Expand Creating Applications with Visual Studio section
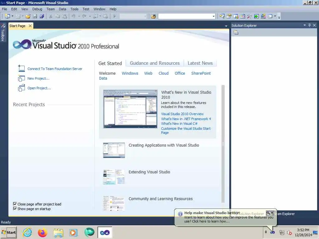Image resolution: width=319 pixels, height=239 pixels. click(x=164, y=145)
